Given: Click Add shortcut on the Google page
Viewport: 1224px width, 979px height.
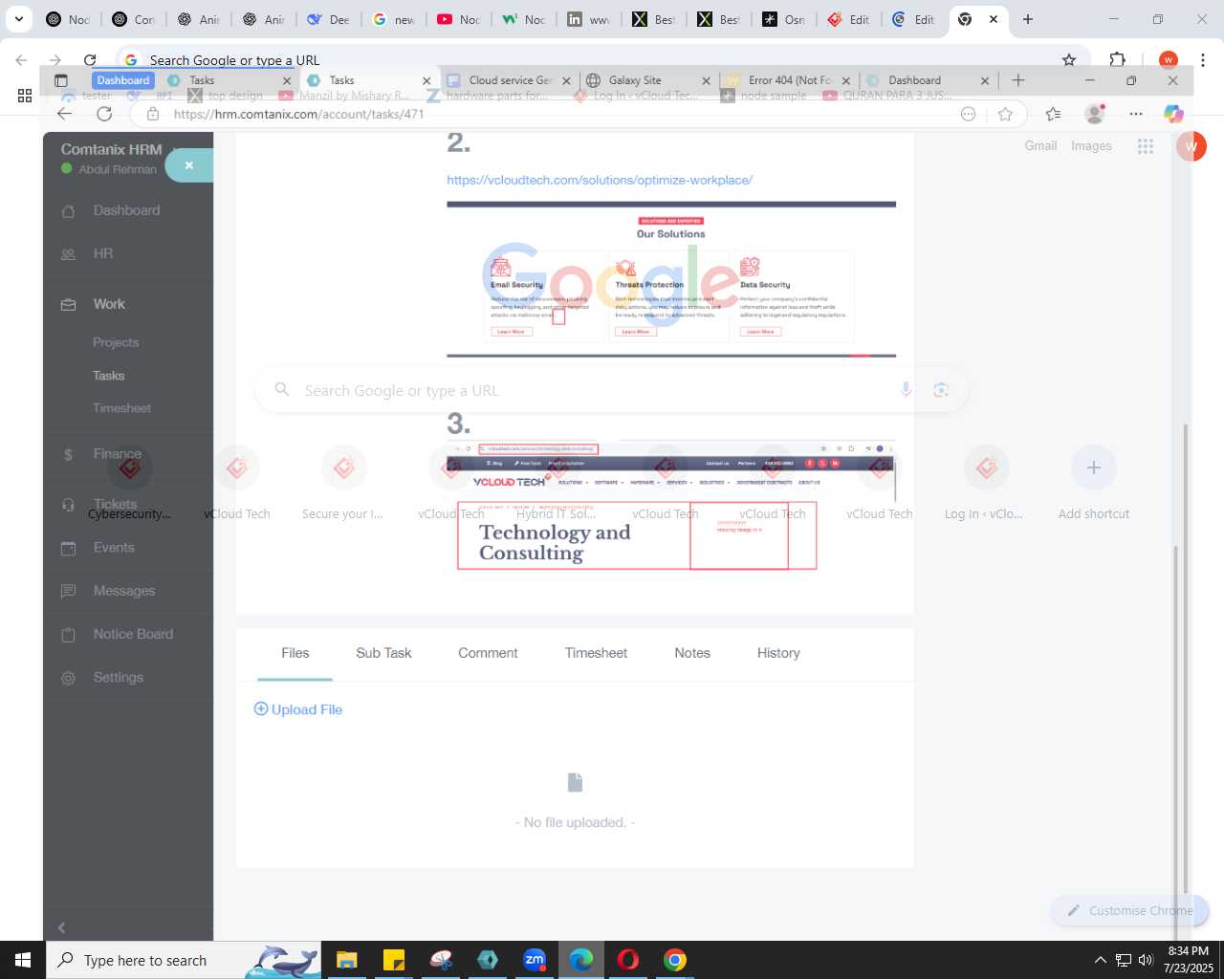Looking at the screenshot, I should point(1094,485).
